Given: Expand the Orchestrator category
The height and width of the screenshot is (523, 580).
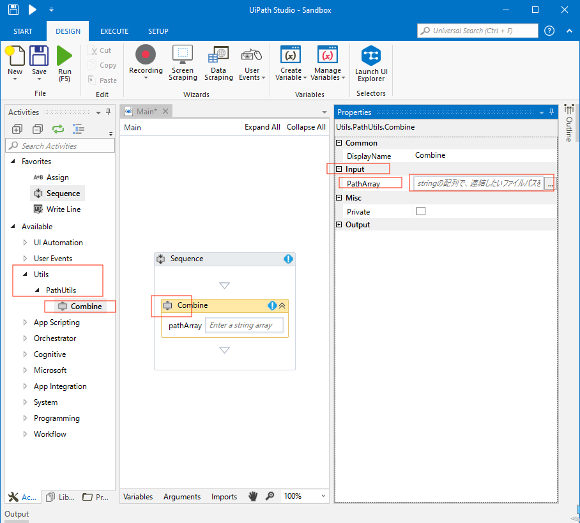Looking at the screenshot, I should (x=25, y=338).
